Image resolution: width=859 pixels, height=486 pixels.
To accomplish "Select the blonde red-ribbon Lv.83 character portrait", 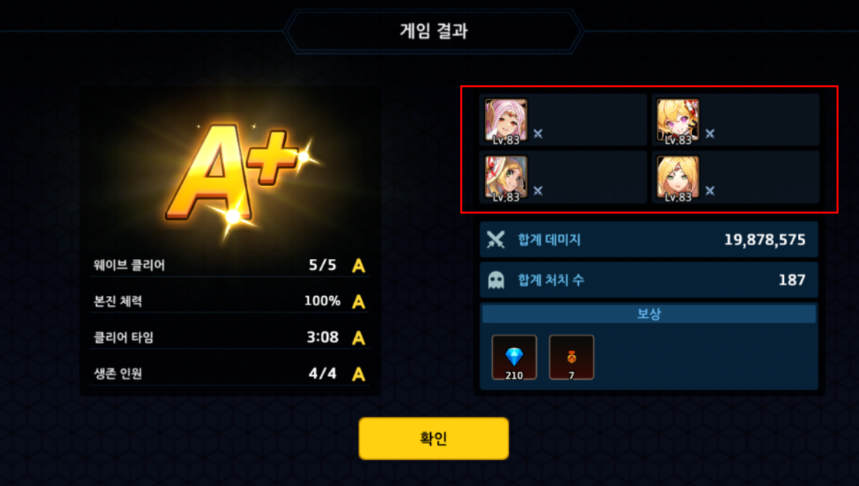I will (x=678, y=120).
